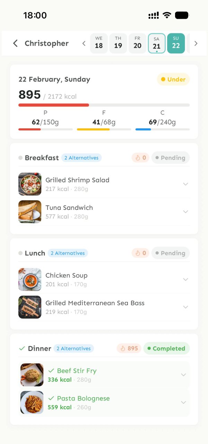Select Wednesday 18 date tab
The width and height of the screenshot is (208, 444).
click(x=99, y=43)
